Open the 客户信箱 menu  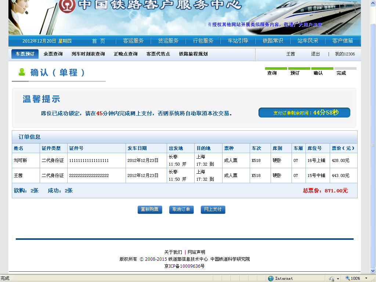tap(343, 41)
